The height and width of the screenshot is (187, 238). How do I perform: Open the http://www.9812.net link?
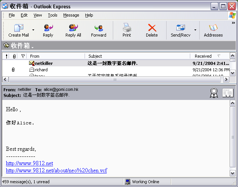(x=29, y=163)
